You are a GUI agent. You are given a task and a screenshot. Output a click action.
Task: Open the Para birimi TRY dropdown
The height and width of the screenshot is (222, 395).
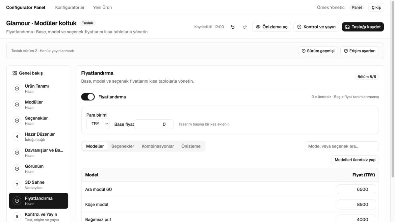[x=98, y=124]
